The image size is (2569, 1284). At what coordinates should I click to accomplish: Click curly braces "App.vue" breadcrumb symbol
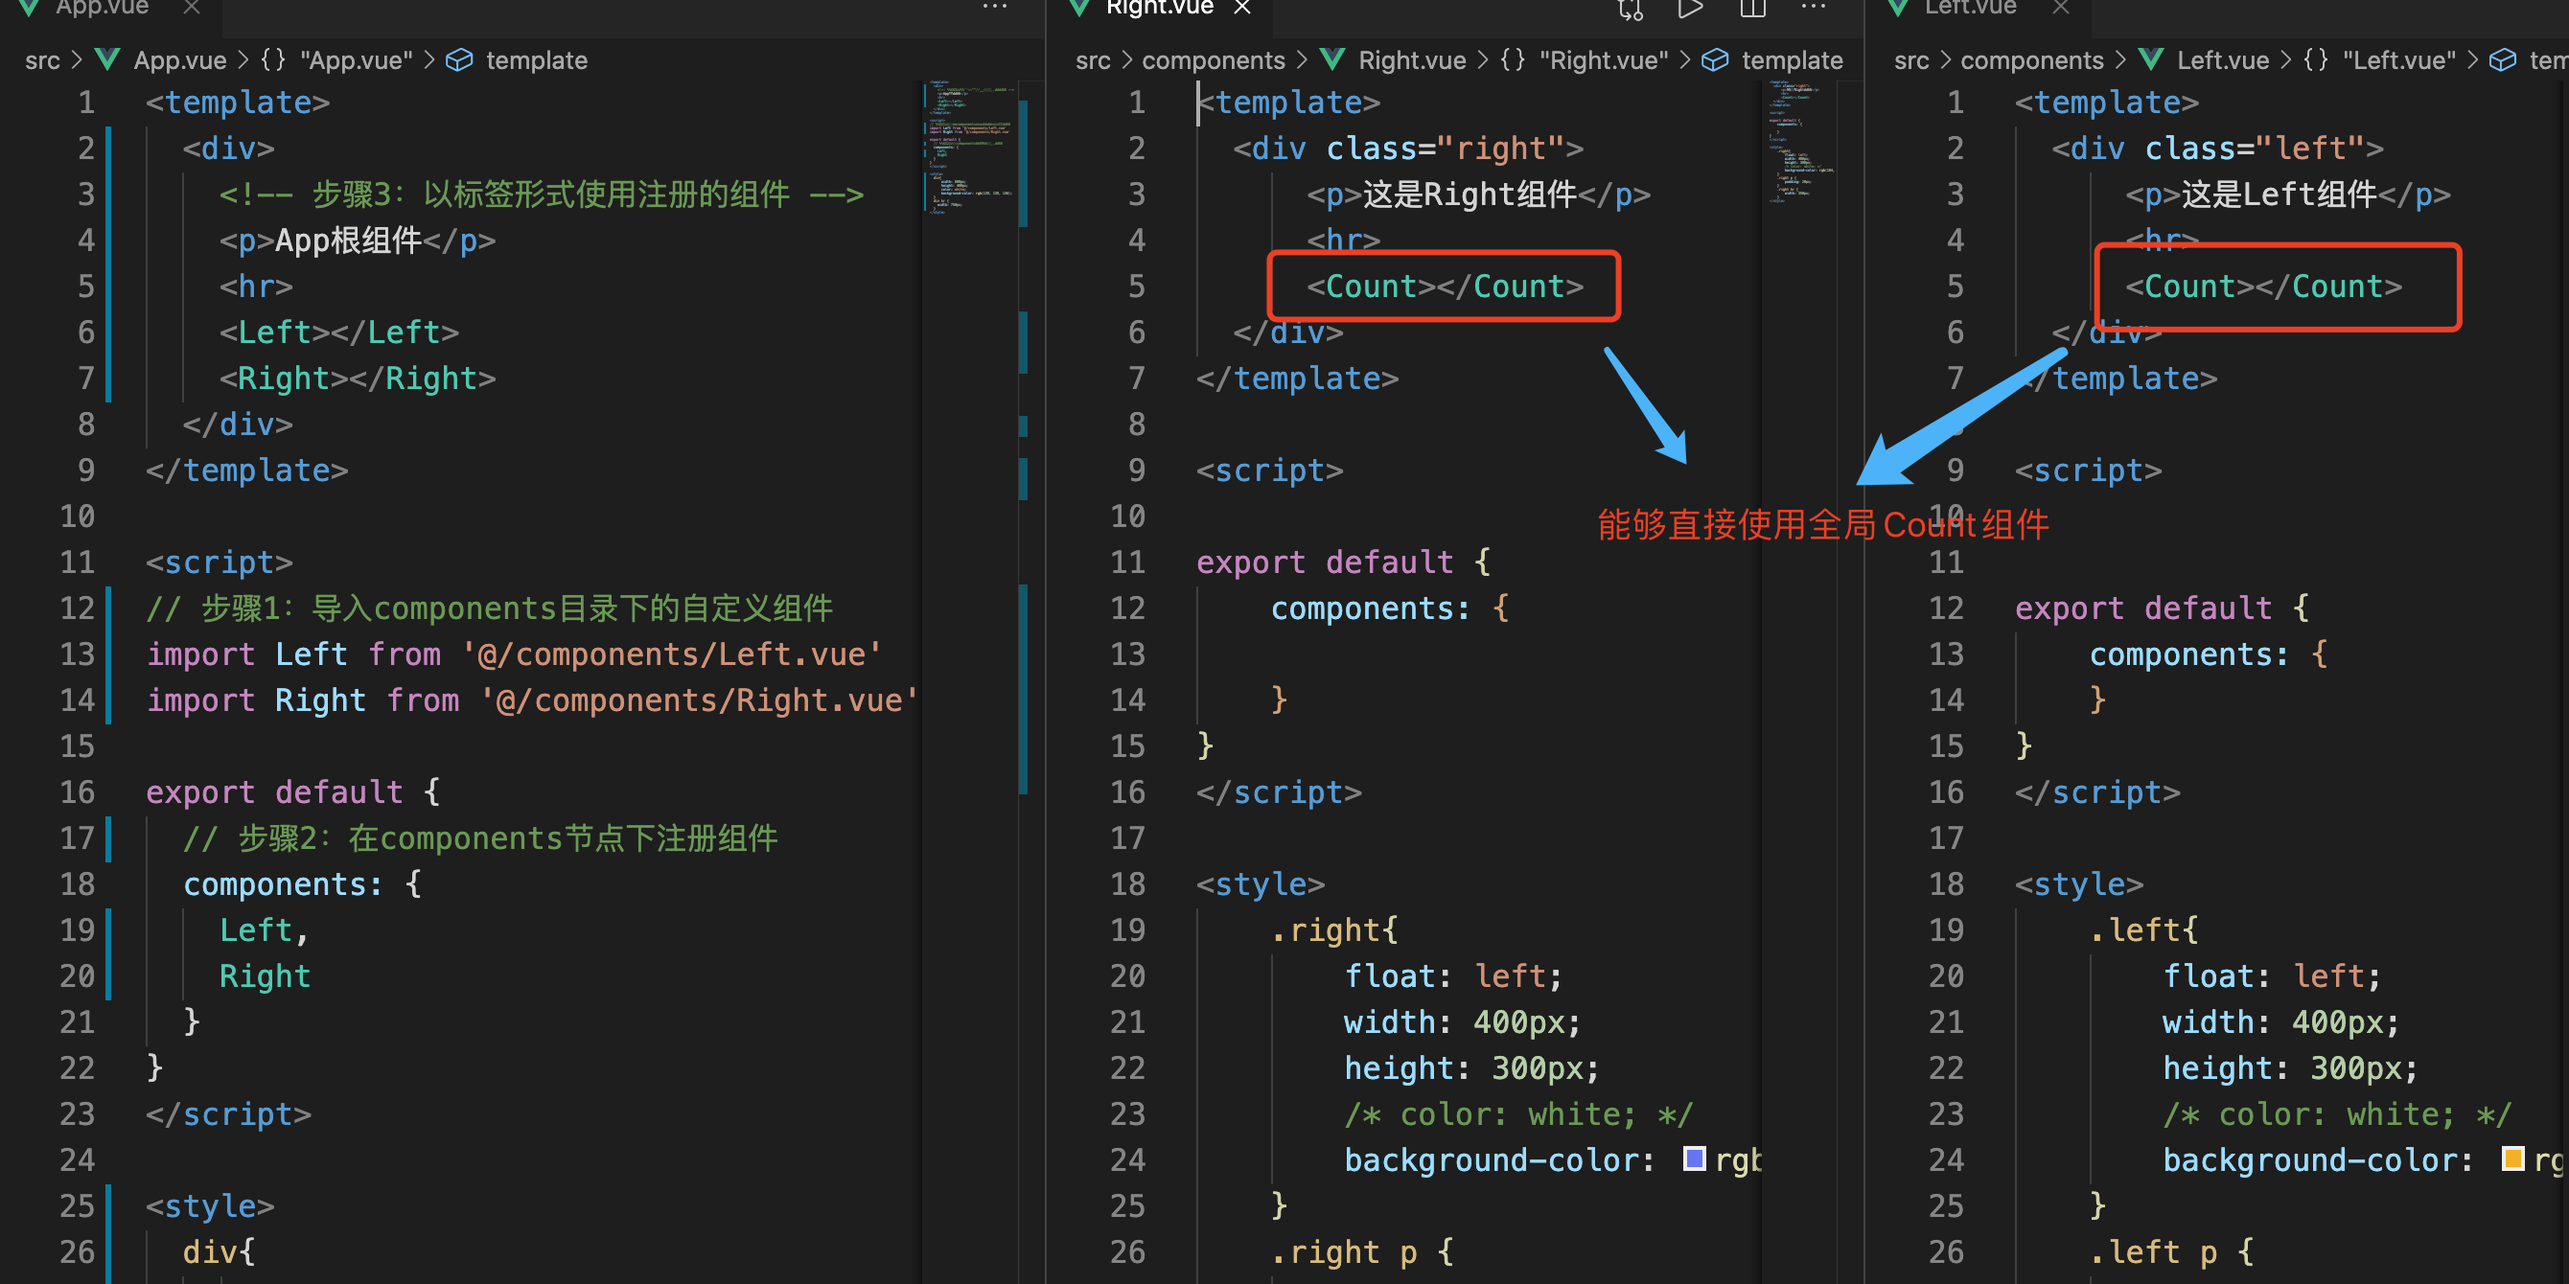tap(273, 59)
